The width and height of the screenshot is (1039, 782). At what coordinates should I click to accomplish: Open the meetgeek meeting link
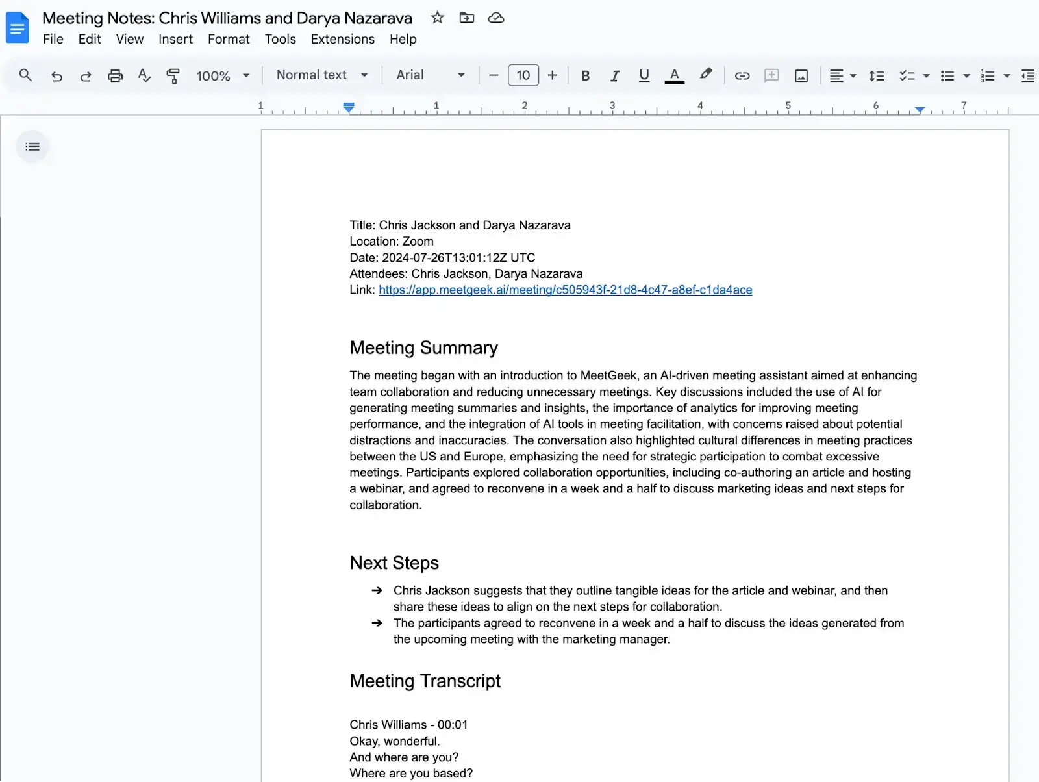click(565, 290)
